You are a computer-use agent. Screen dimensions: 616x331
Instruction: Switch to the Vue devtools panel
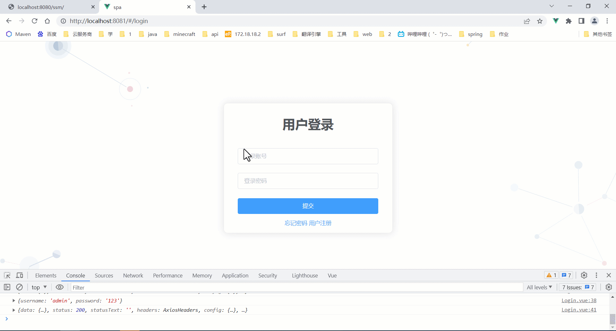[332, 276]
